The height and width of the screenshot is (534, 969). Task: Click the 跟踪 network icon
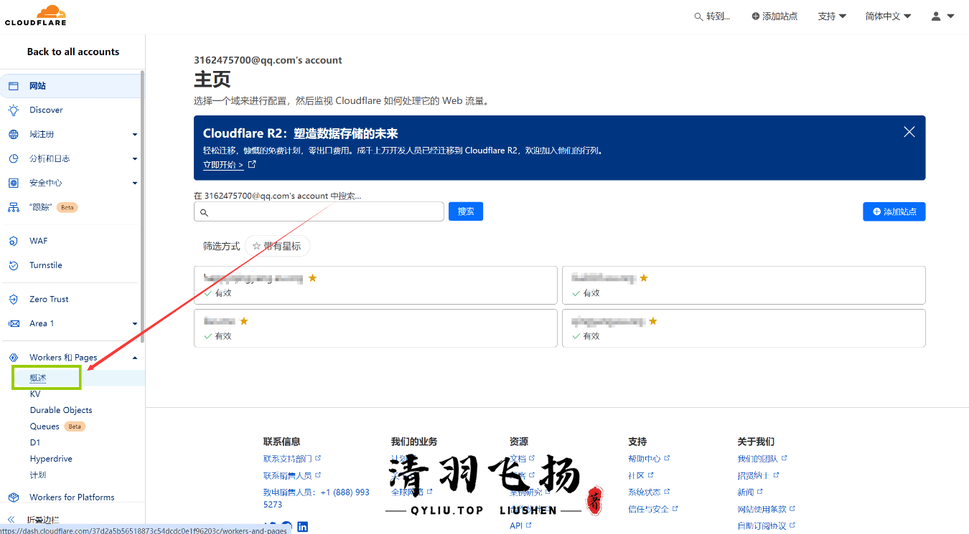tap(14, 207)
